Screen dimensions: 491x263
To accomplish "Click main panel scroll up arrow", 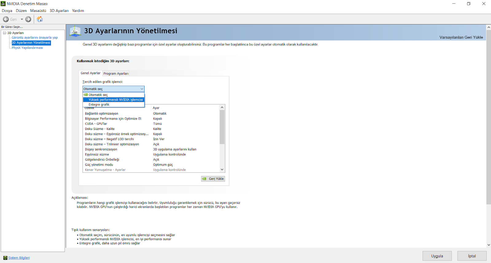I will [x=489, y=27].
